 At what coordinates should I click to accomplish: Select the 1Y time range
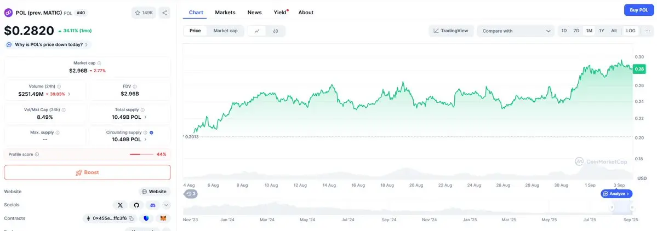tap(602, 31)
